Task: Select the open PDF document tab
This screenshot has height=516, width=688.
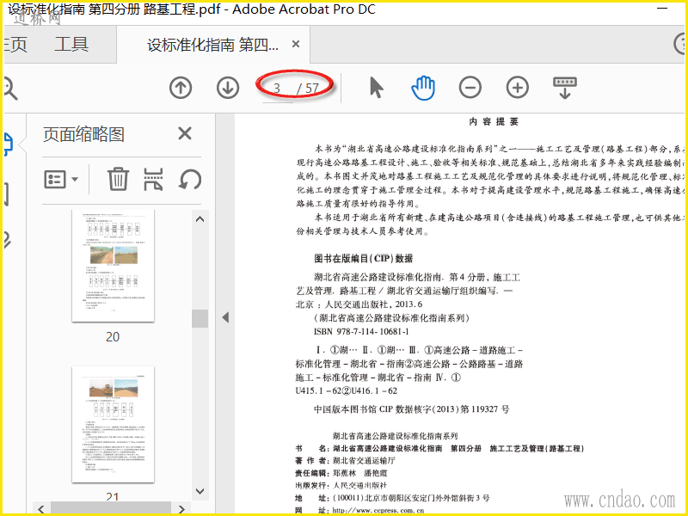Action: pos(212,45)
